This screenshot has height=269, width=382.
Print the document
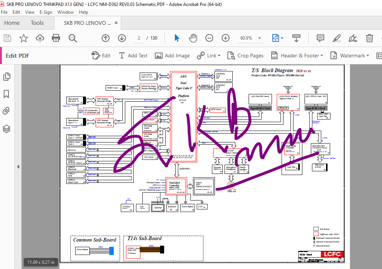click(x=56, y=38)
